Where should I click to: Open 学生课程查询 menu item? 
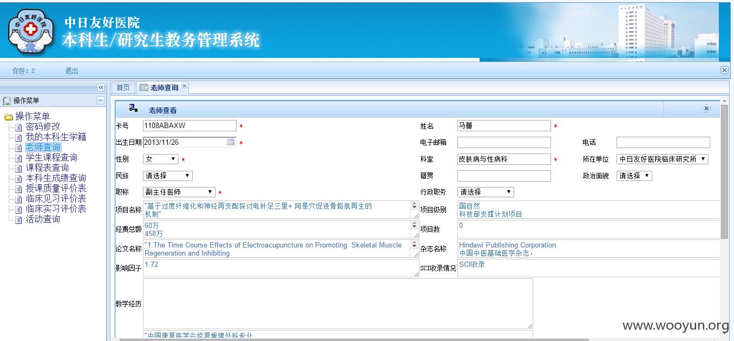52,157
